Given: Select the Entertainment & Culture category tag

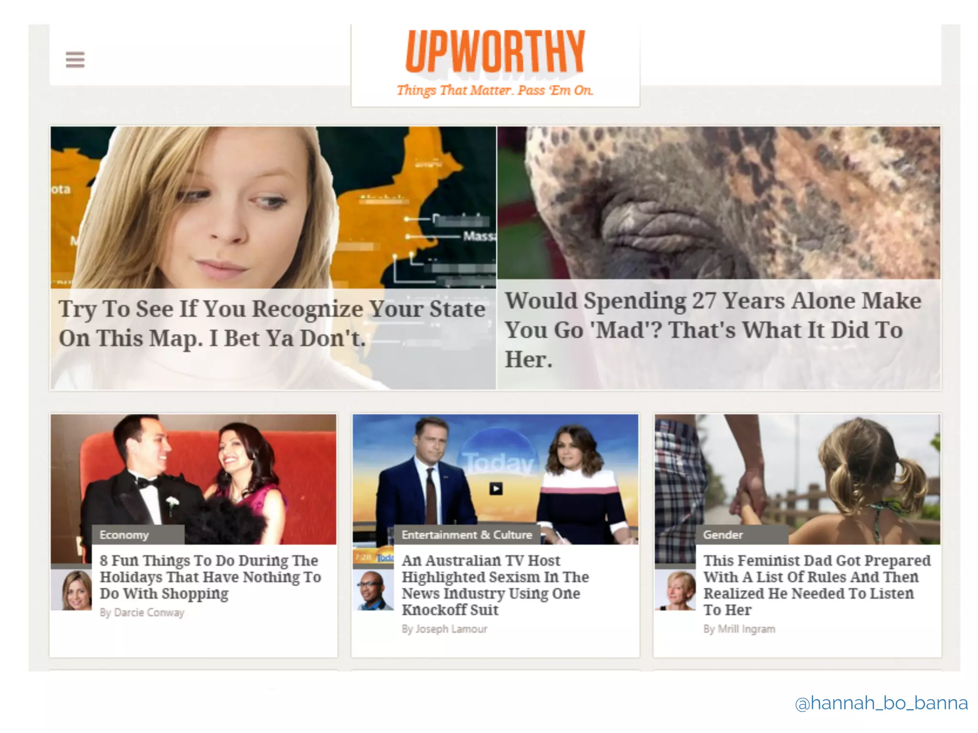Looking at the screenshot, I should [x=467, y=534].
